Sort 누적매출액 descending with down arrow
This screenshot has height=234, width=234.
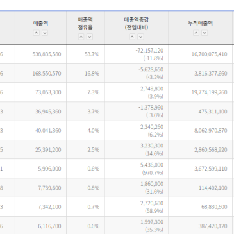[205, 33]
